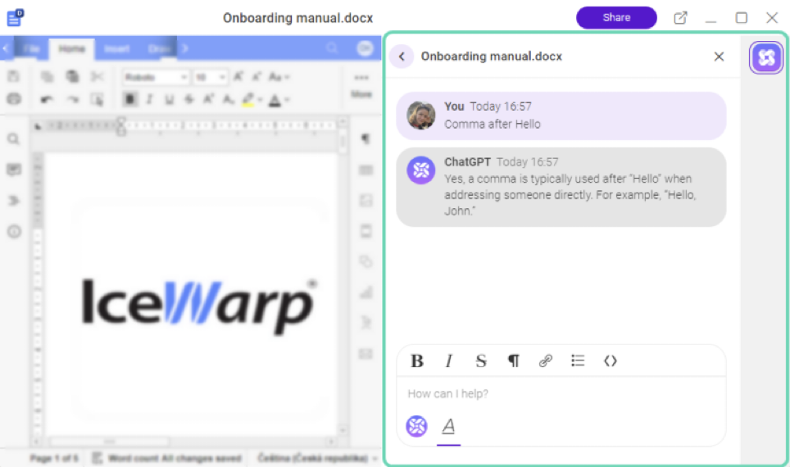Click the Italic button in chat editor
The height and width of the screenshot is (467, 790).
click(x=448, y=360)
